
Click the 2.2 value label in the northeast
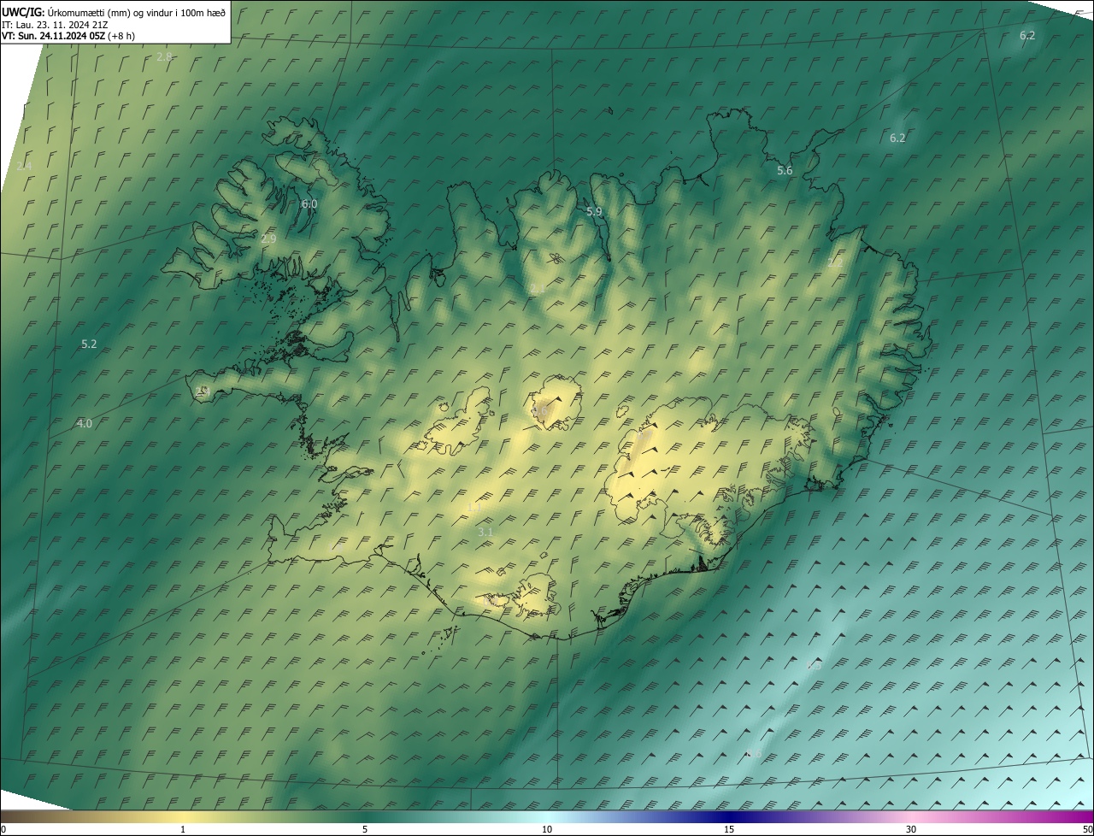[834, 262]
